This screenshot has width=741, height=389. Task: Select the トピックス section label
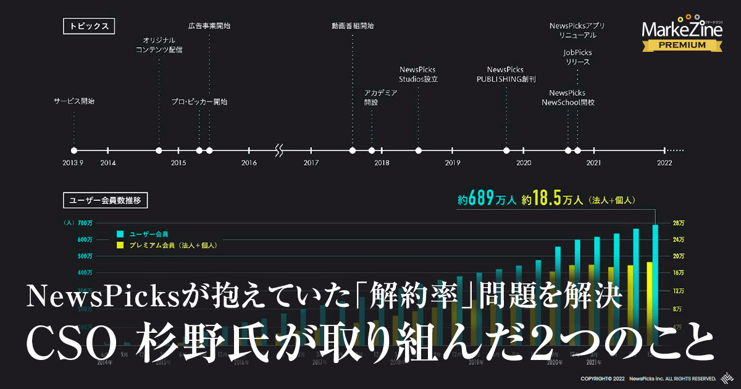(90, 27)
